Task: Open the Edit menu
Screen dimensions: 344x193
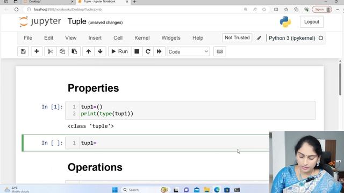Action: (x=49, y=38)
